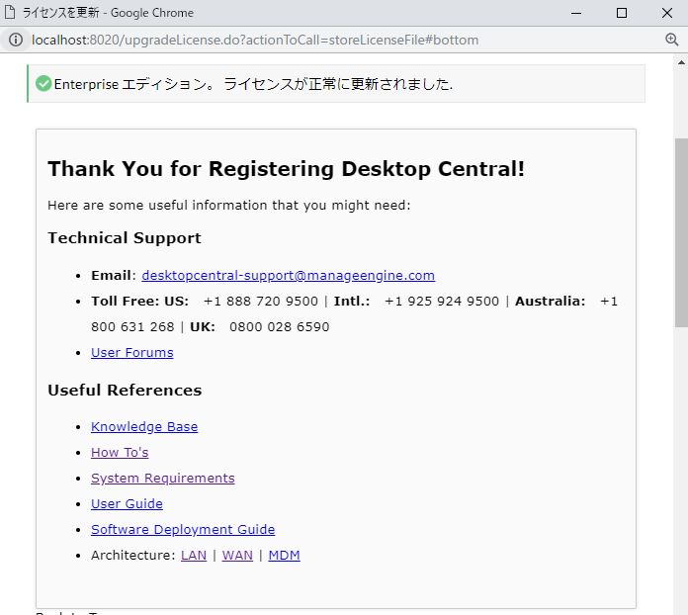Minimize the Chrome window
The image size is (688, 615).
(x=576, y=13)
